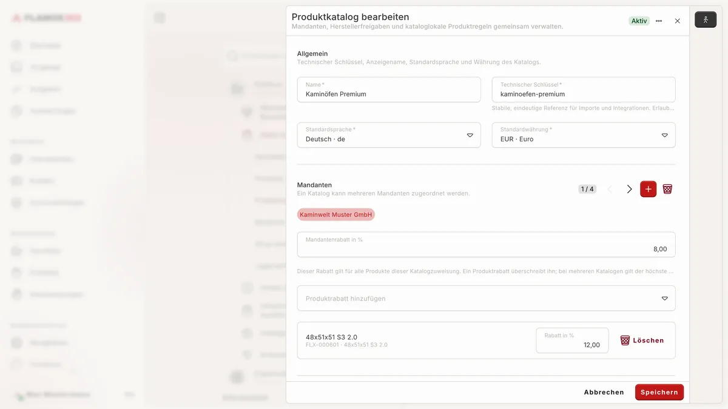Click Löschen for product 48x51x51 S3 2.0
Screen dimensions: 728x409
(x=642, y=341)
